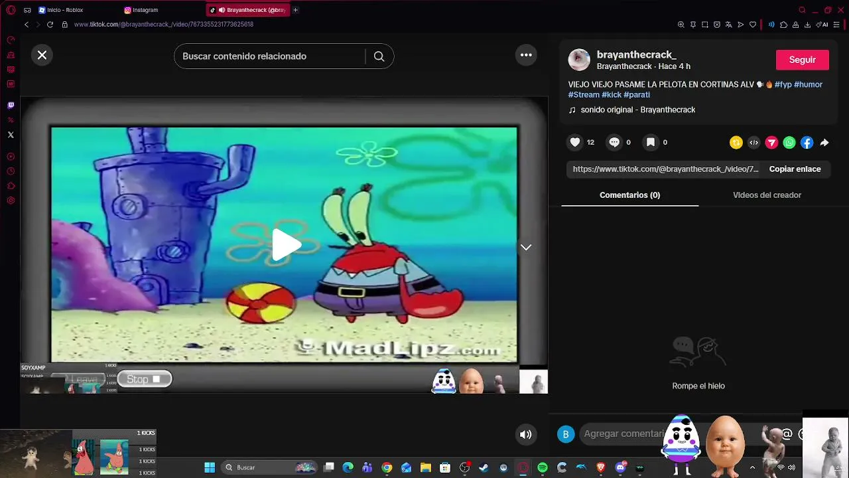
Task: Close the TikTok video viewer
Action: pos(42,55)
